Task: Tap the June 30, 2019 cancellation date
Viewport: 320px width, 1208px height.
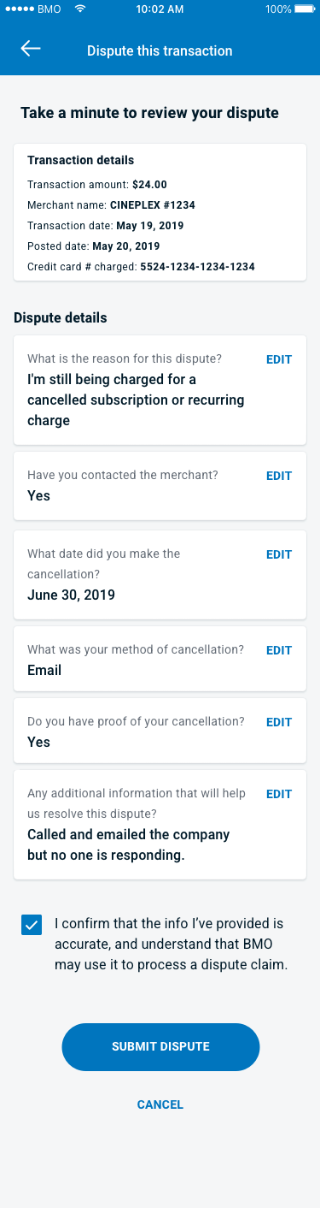Action: [x=71, y=595]
